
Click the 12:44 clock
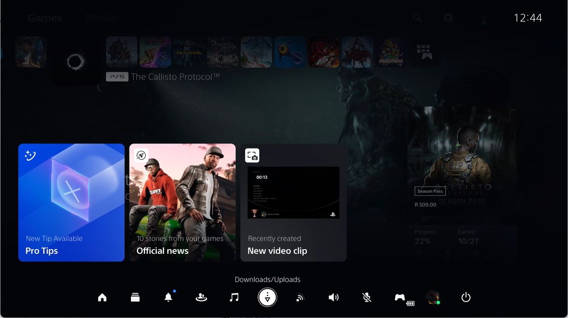[x=528, y=18]
